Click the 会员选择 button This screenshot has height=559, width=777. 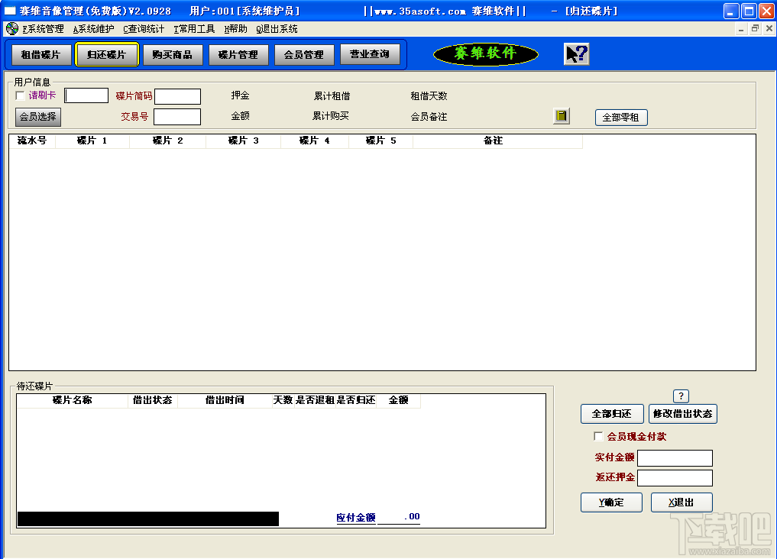coord(38,117)
